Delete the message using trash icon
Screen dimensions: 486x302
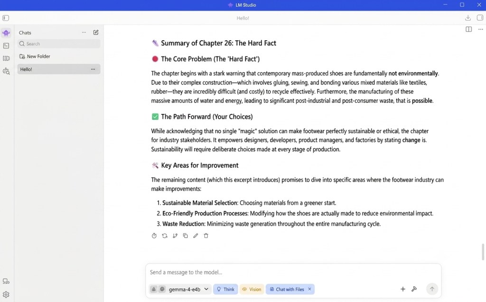tap(206, 236)
